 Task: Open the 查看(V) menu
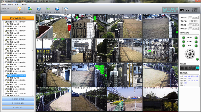[x=17, y=4]
